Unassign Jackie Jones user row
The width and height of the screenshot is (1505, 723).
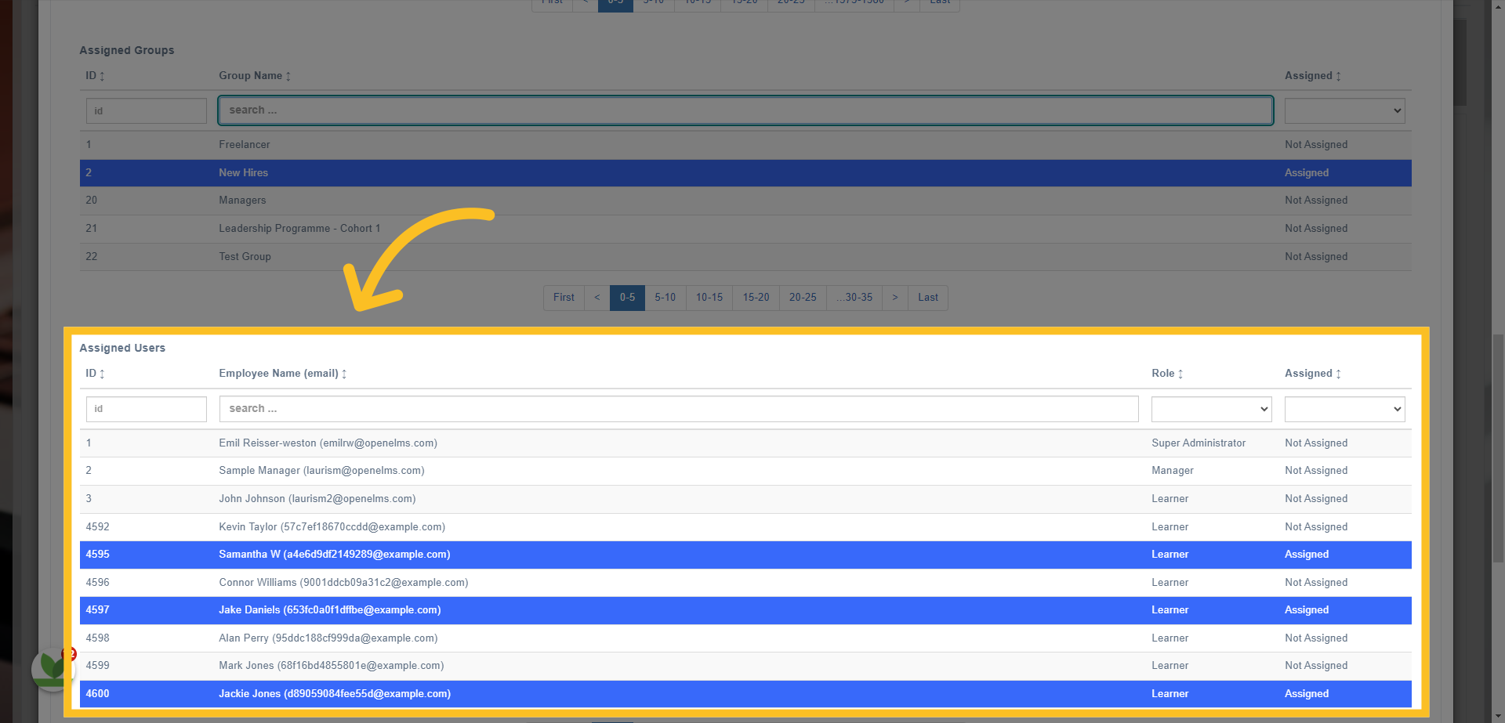(x=745, y=694)
